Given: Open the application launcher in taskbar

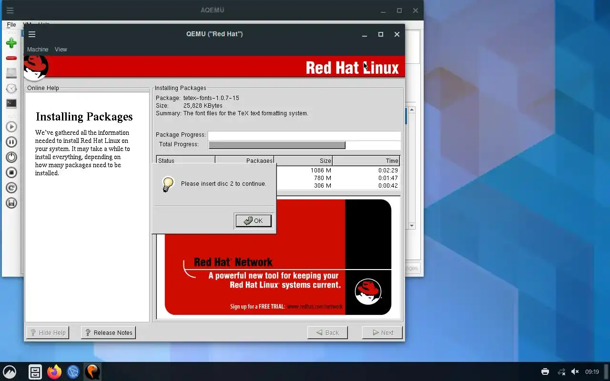Looking at the screenshot, I should point(10,371).
